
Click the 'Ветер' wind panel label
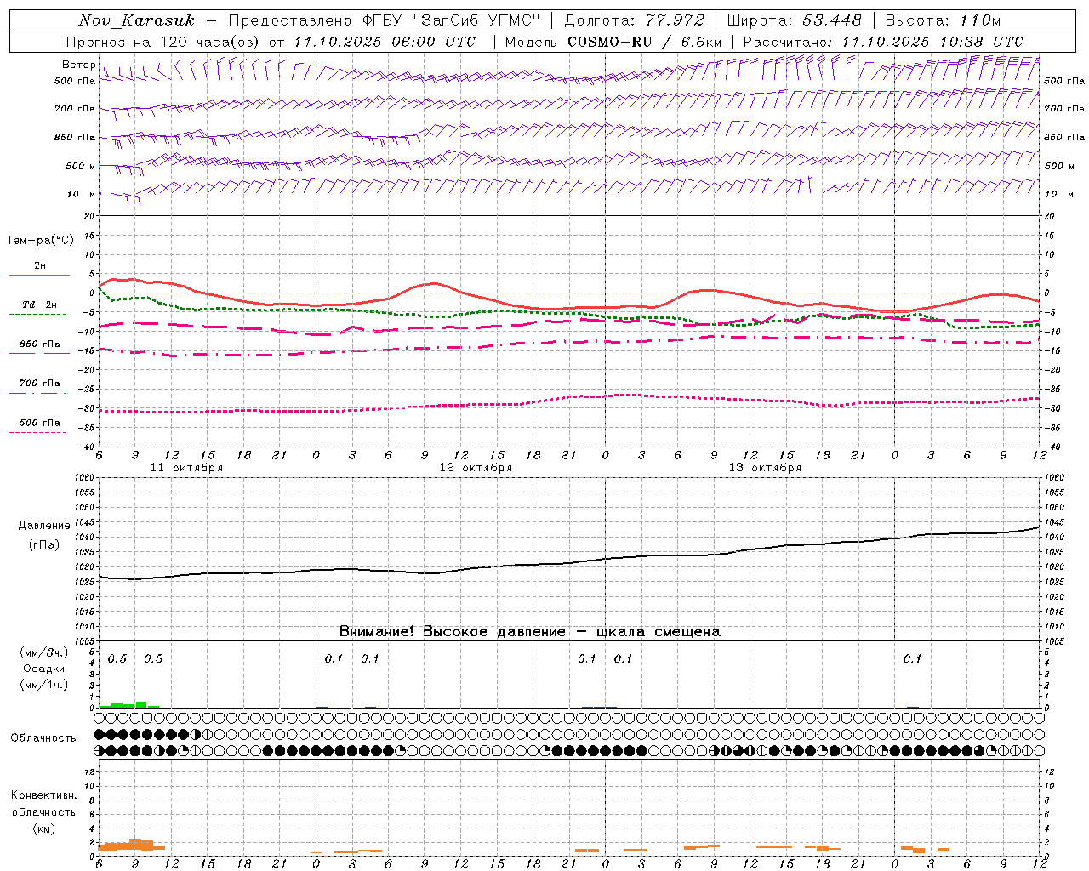[78, 65]
